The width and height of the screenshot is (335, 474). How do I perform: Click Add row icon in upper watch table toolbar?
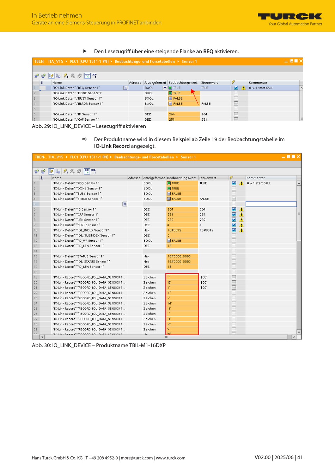tap(43, 76)
